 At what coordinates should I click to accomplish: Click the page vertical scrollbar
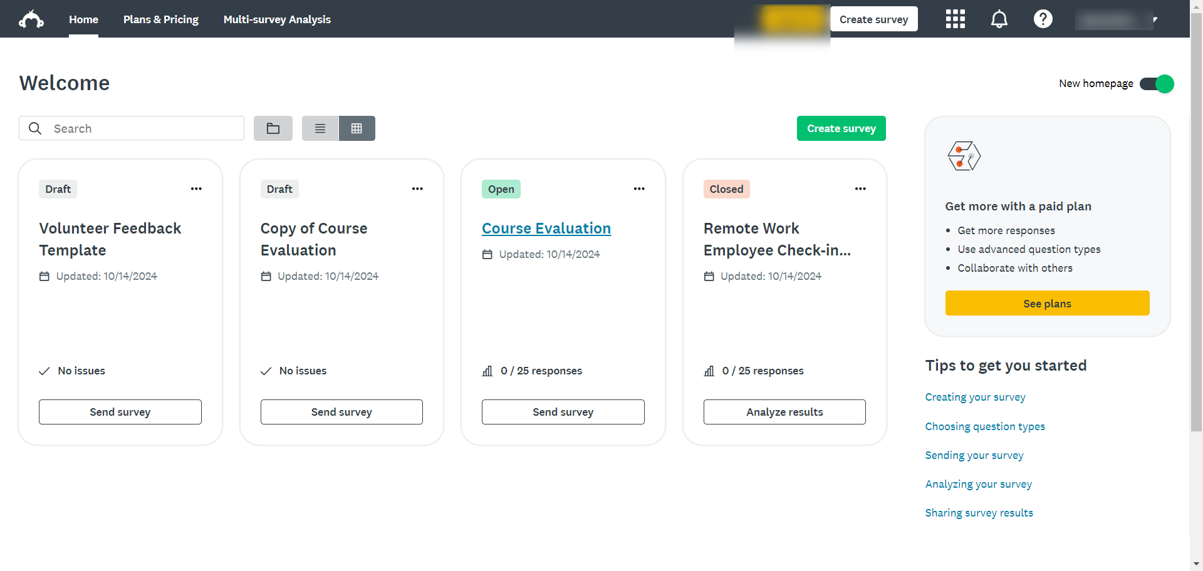[1196, 222]
